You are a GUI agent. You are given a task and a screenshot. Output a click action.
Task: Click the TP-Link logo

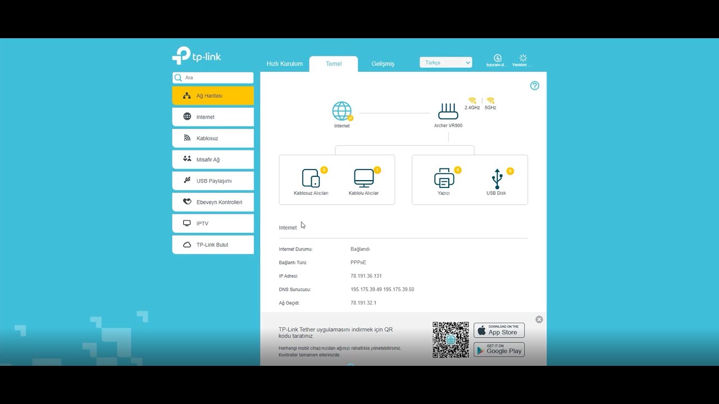pyautogui.click(x=197, y=56)
